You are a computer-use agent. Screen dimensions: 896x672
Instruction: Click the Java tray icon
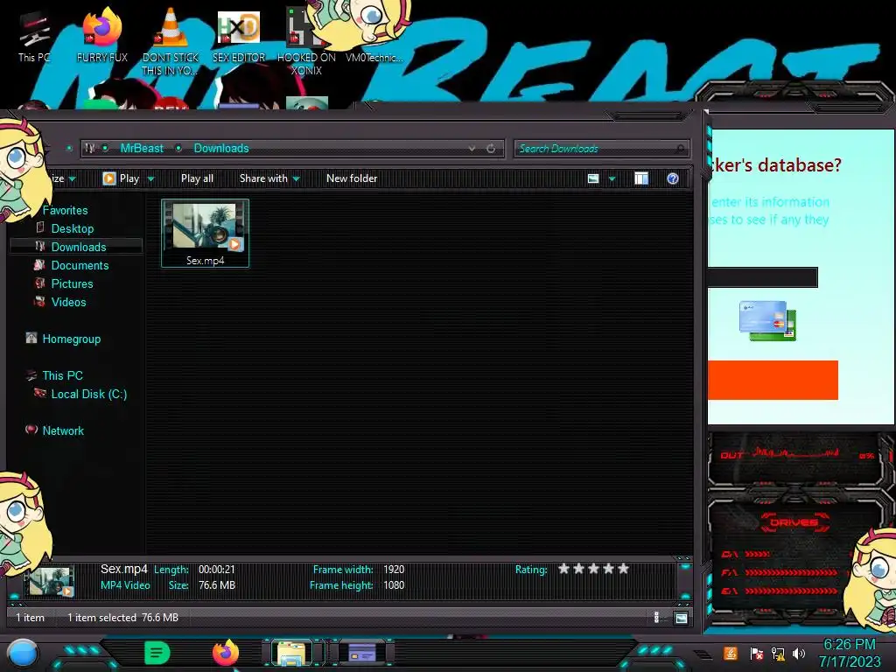pyautogui.click(x=731, y=653)
